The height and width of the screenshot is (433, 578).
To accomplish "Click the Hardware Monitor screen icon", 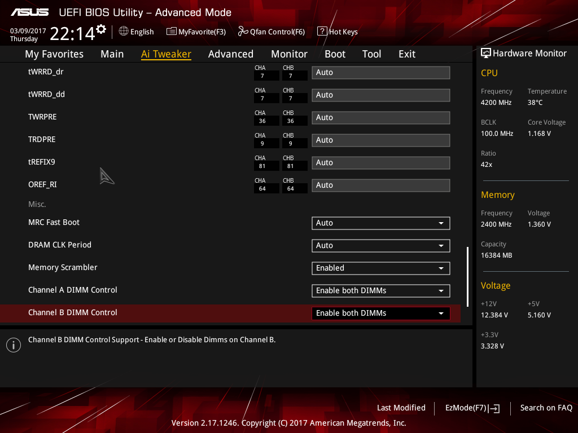I will click(486, 54).
